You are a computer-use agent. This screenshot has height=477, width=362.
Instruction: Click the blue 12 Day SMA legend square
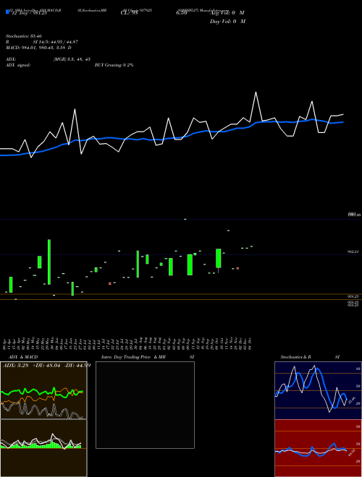[x=7, y=12]
